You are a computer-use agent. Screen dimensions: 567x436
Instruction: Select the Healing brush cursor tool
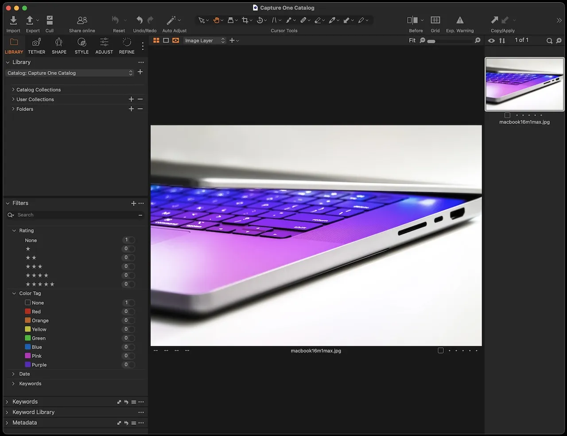click(303, 19)
